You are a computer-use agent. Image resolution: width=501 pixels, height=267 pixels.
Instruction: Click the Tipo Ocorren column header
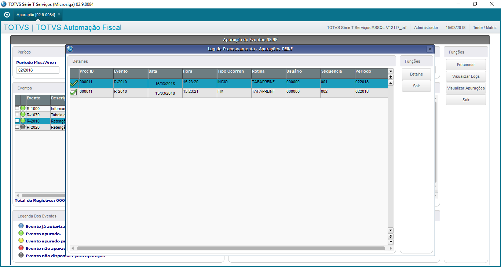click(234, 73)
